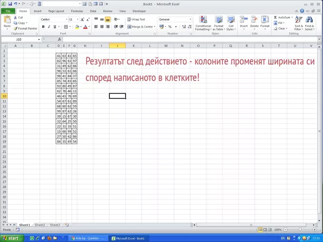
Task: Open Format as Table gallery
Action: tap(219, 23)
